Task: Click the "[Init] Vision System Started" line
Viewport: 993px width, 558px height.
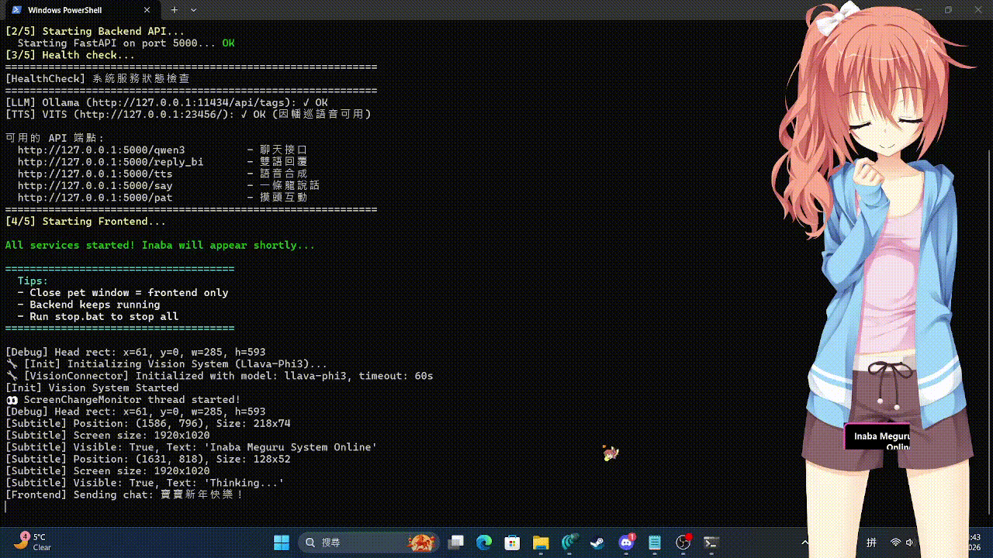Action: point(92,387)
